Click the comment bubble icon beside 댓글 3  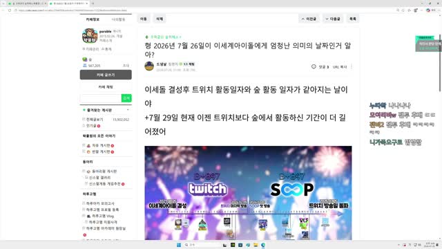click(x=314, y=66)
